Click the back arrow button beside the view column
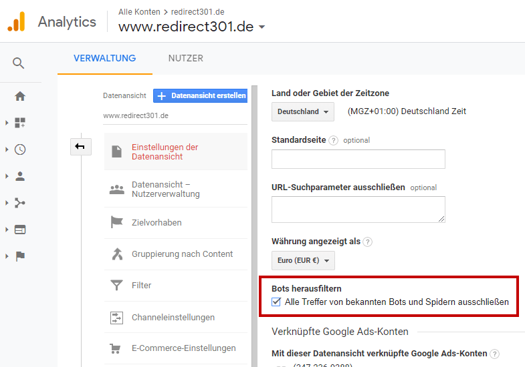The image size is (525, 367). (81, 147)
